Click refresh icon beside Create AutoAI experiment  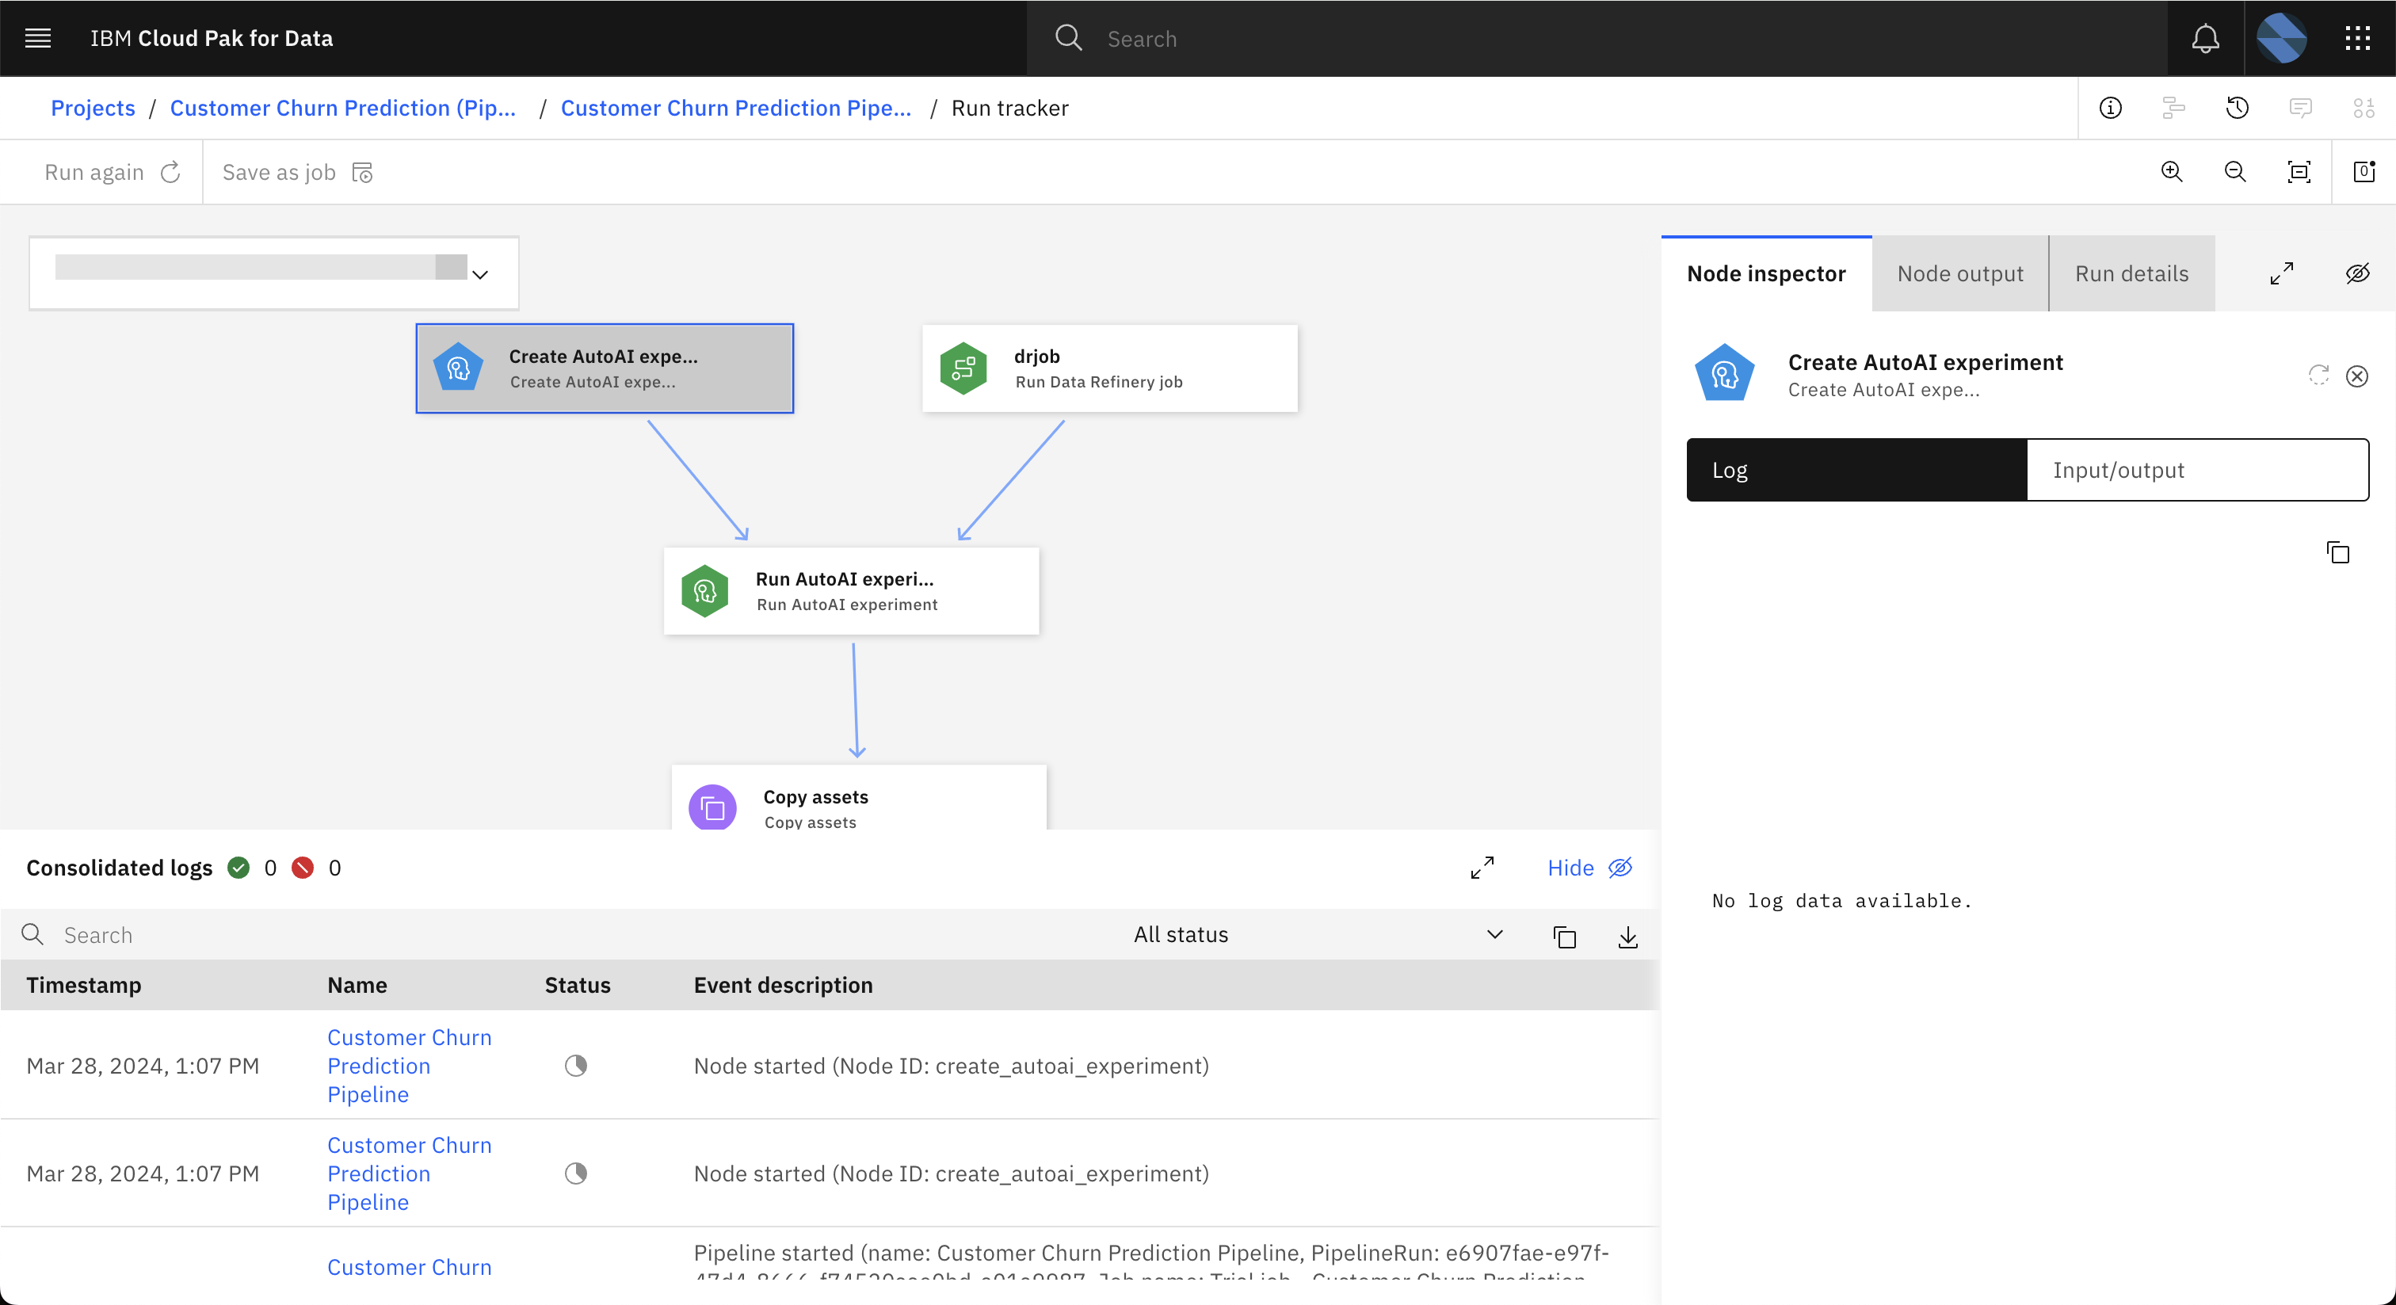pyautogui.click(x=2318, y=375)
